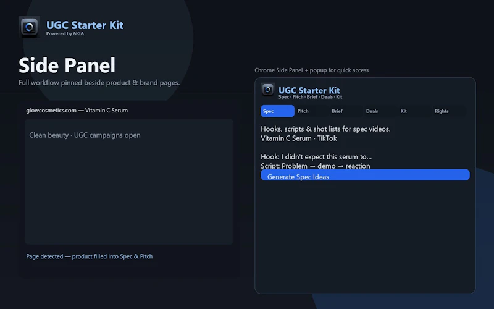The width and height of the screenshot is (494, 309).
Task: Click 'Chrome Side Panel + popup for quick access' caption
Action: click(x=312, y=70)
